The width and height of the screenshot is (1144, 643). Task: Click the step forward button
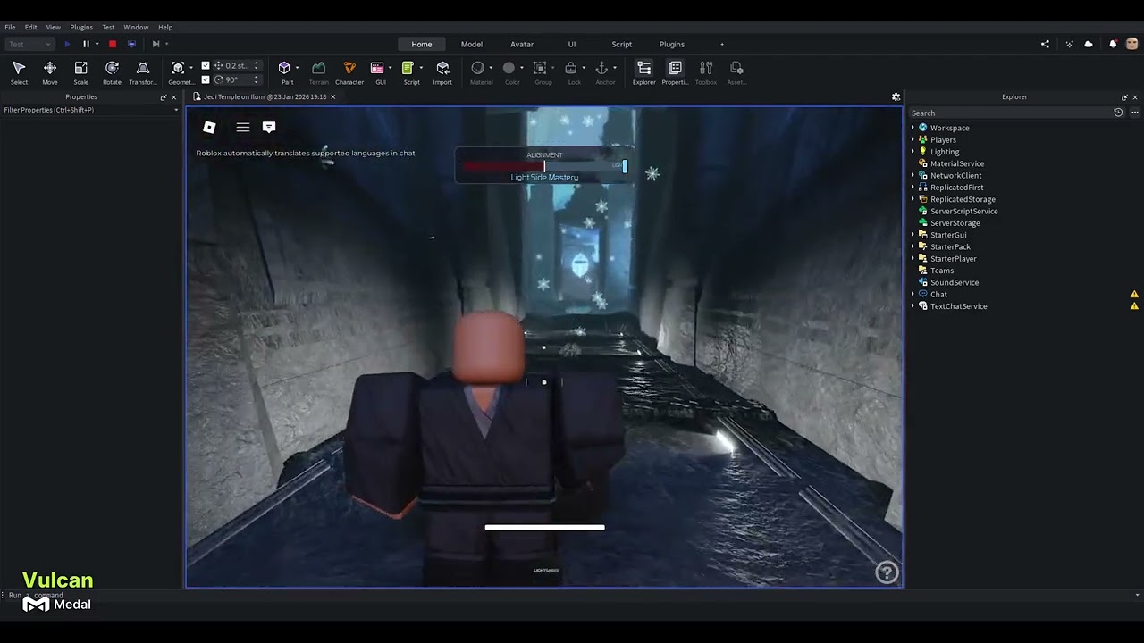[x=156, y=44]
